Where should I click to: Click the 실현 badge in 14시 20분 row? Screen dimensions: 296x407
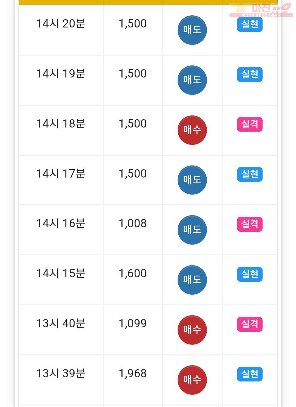click(x=250, y=24)
